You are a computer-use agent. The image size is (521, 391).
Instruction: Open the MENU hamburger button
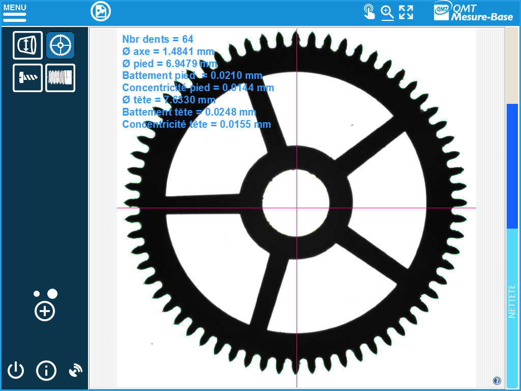pyautogui.click(x=15, y=13)
